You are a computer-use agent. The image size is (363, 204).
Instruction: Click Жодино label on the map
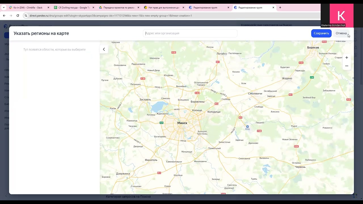[x=287, y=78]
